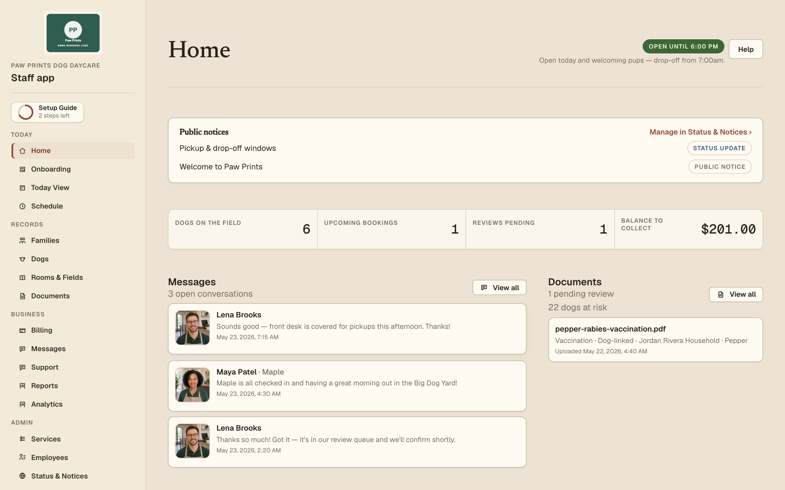
Task: Click View all under Messages
Action: pyautogui.click(x=499, y=287)
